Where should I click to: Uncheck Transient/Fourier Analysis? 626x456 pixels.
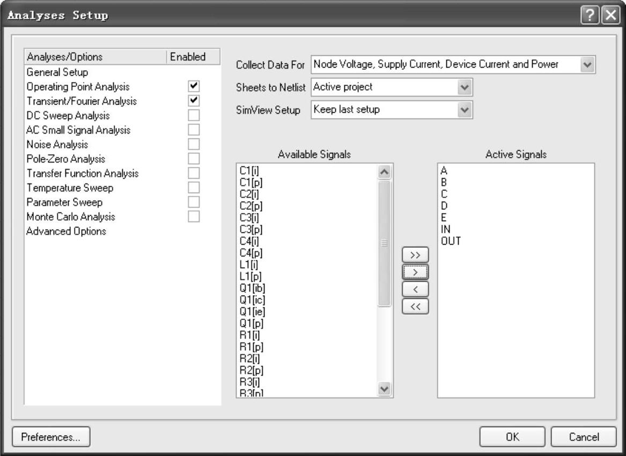tap(194, 100)
